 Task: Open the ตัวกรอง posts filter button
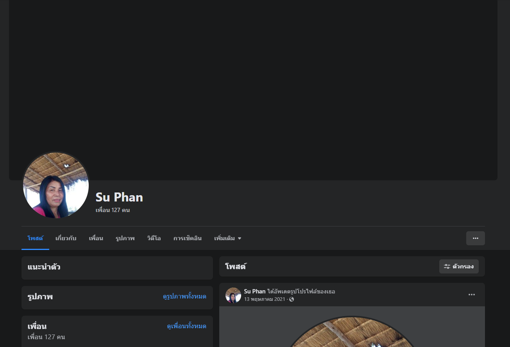tap(459, 266)
